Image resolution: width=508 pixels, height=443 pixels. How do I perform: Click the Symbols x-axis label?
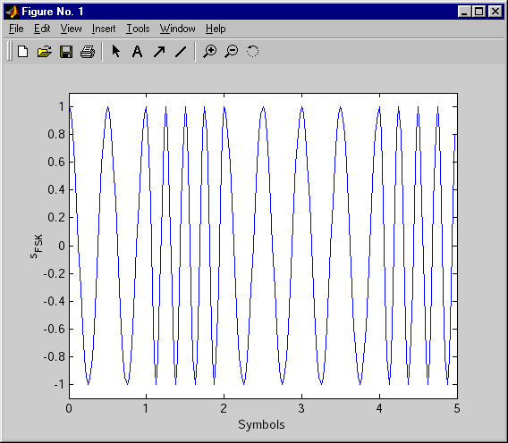[261, 424]
